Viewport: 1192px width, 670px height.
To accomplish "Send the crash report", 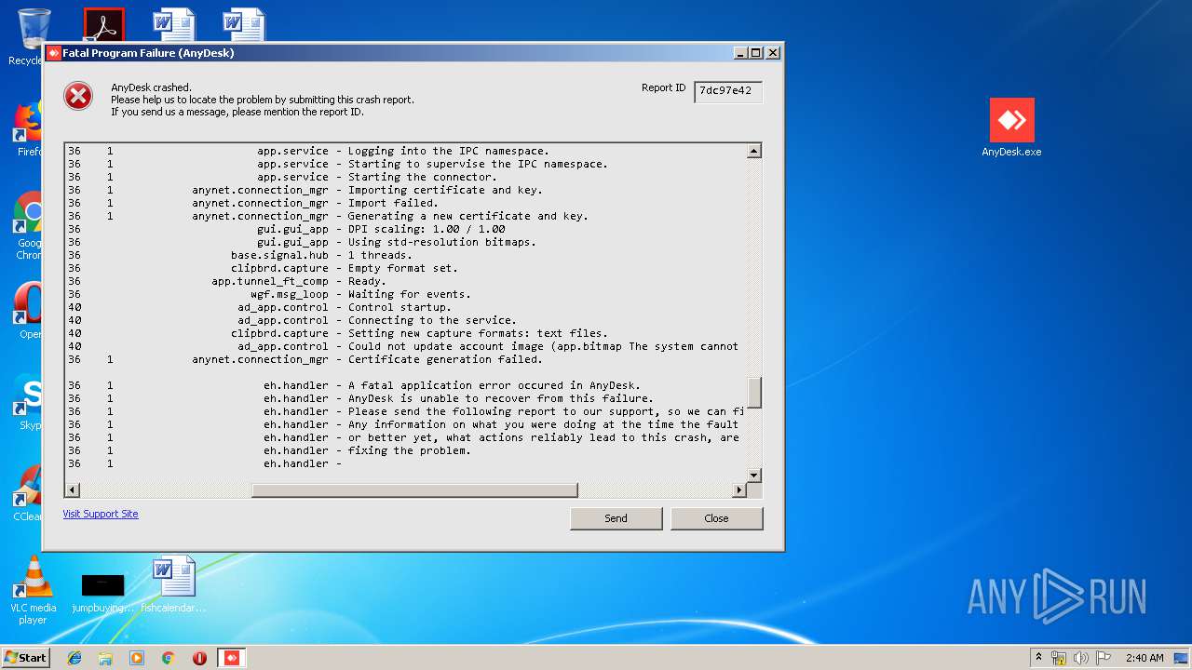I will pos(616,518).
